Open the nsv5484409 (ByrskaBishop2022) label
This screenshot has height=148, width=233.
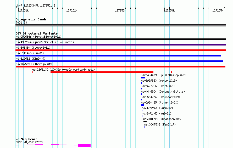pos(164,75)
